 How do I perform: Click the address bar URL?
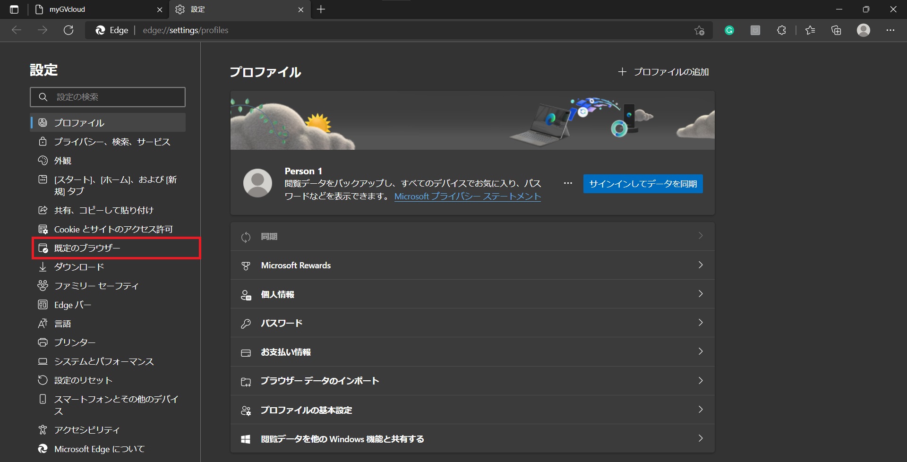coord(186,30)
